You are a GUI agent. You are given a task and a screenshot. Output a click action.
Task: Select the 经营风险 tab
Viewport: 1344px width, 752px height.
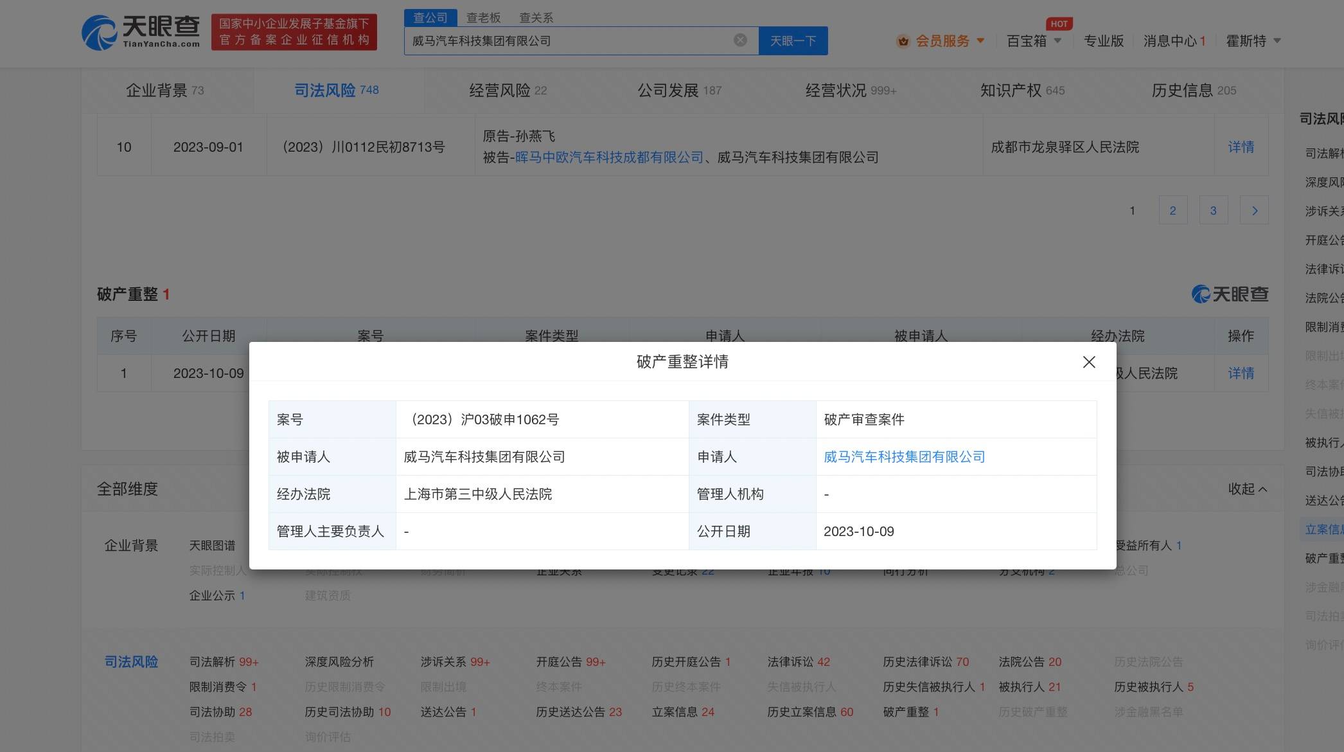click(x=508, y=90)
